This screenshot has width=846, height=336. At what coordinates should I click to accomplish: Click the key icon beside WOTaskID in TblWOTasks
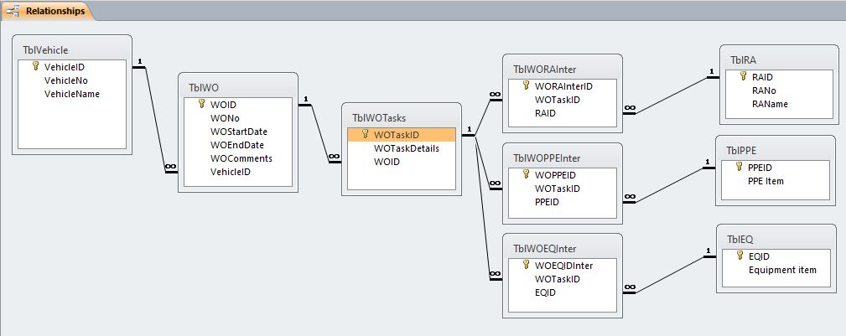coord(366,134)
